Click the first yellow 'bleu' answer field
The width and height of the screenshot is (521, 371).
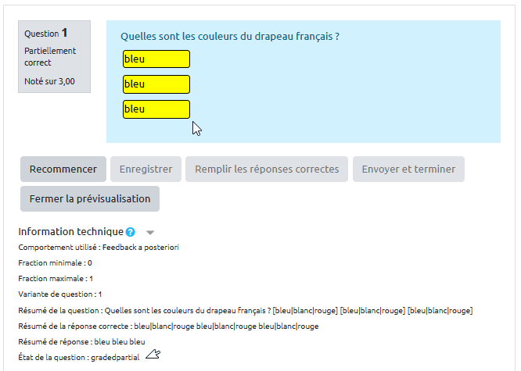point(156,59)
